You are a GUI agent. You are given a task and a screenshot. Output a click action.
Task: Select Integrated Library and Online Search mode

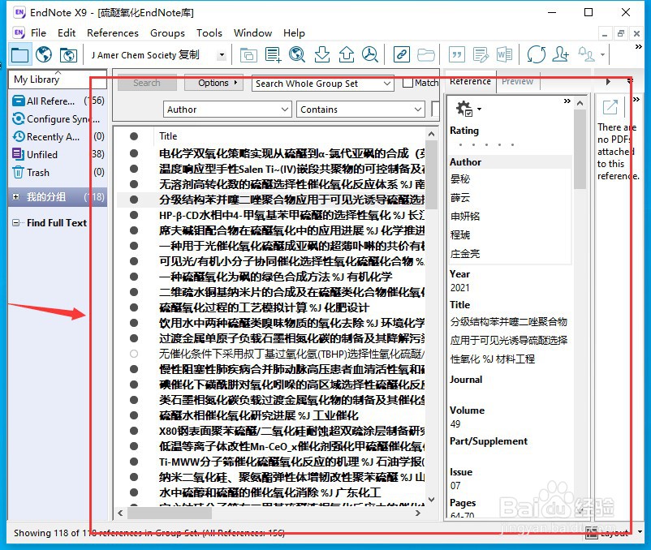click(68, 54)
